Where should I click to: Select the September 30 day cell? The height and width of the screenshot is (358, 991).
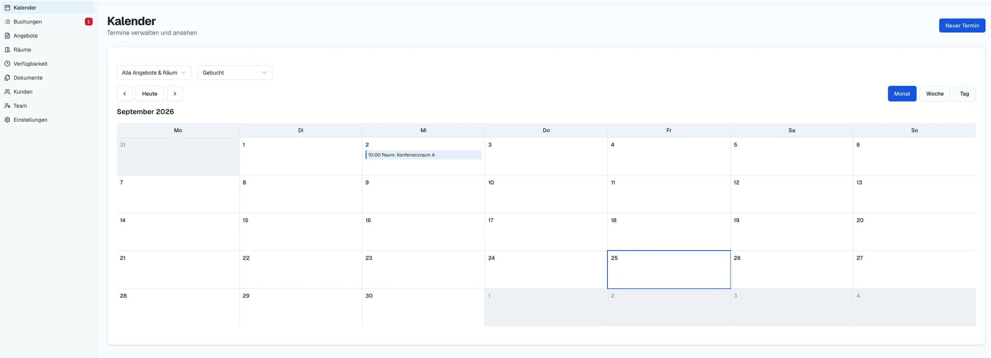click(x=423, y=307)
